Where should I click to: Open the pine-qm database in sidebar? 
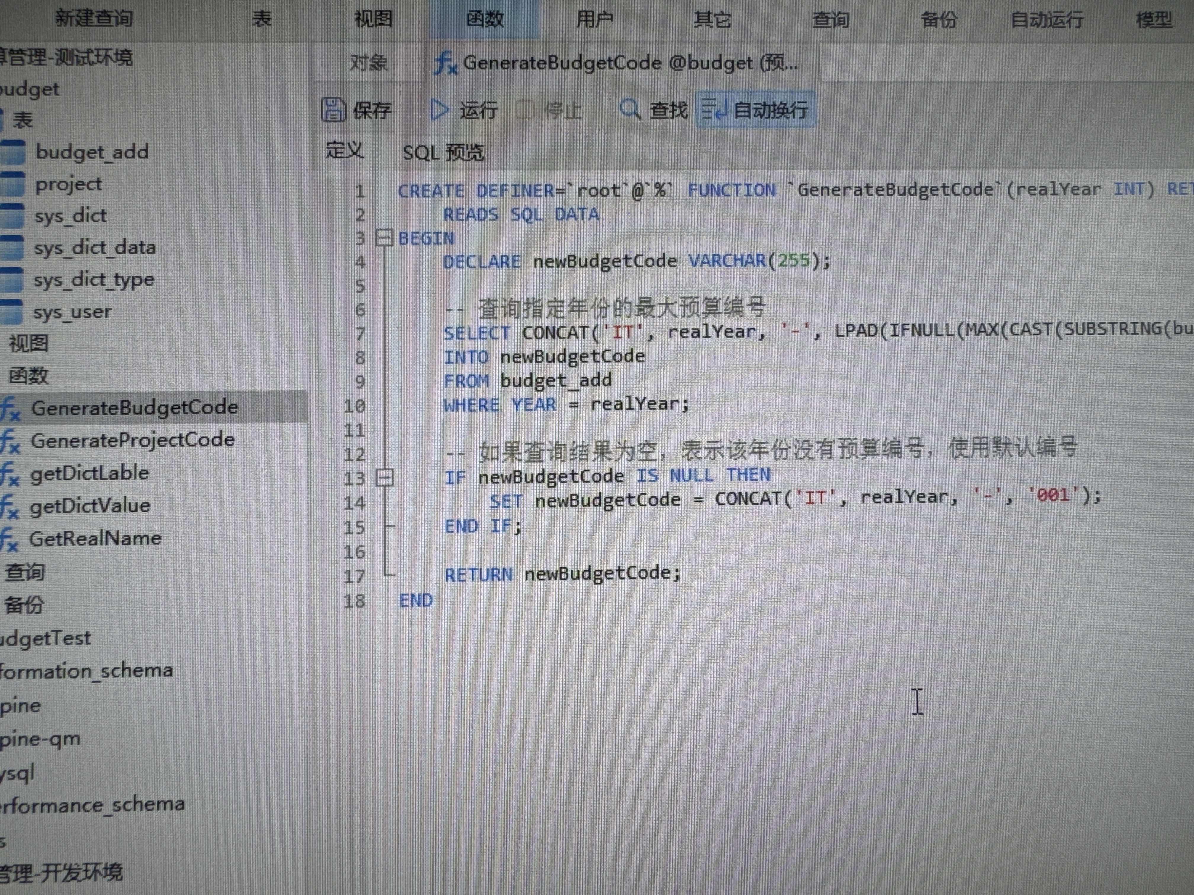click(40, 738)
